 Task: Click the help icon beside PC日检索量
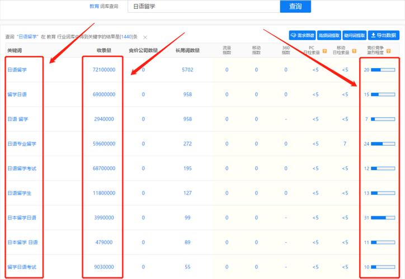[324, 51]
